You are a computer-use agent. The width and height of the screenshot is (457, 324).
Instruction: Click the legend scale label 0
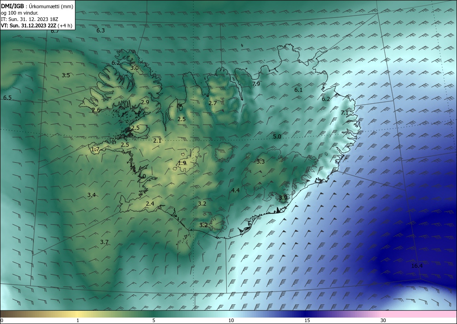2,320
